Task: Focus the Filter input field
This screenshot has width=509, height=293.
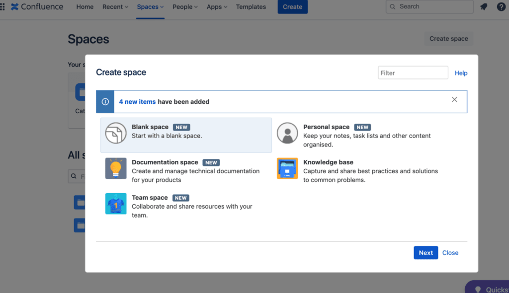Action: tap(413, 73)
